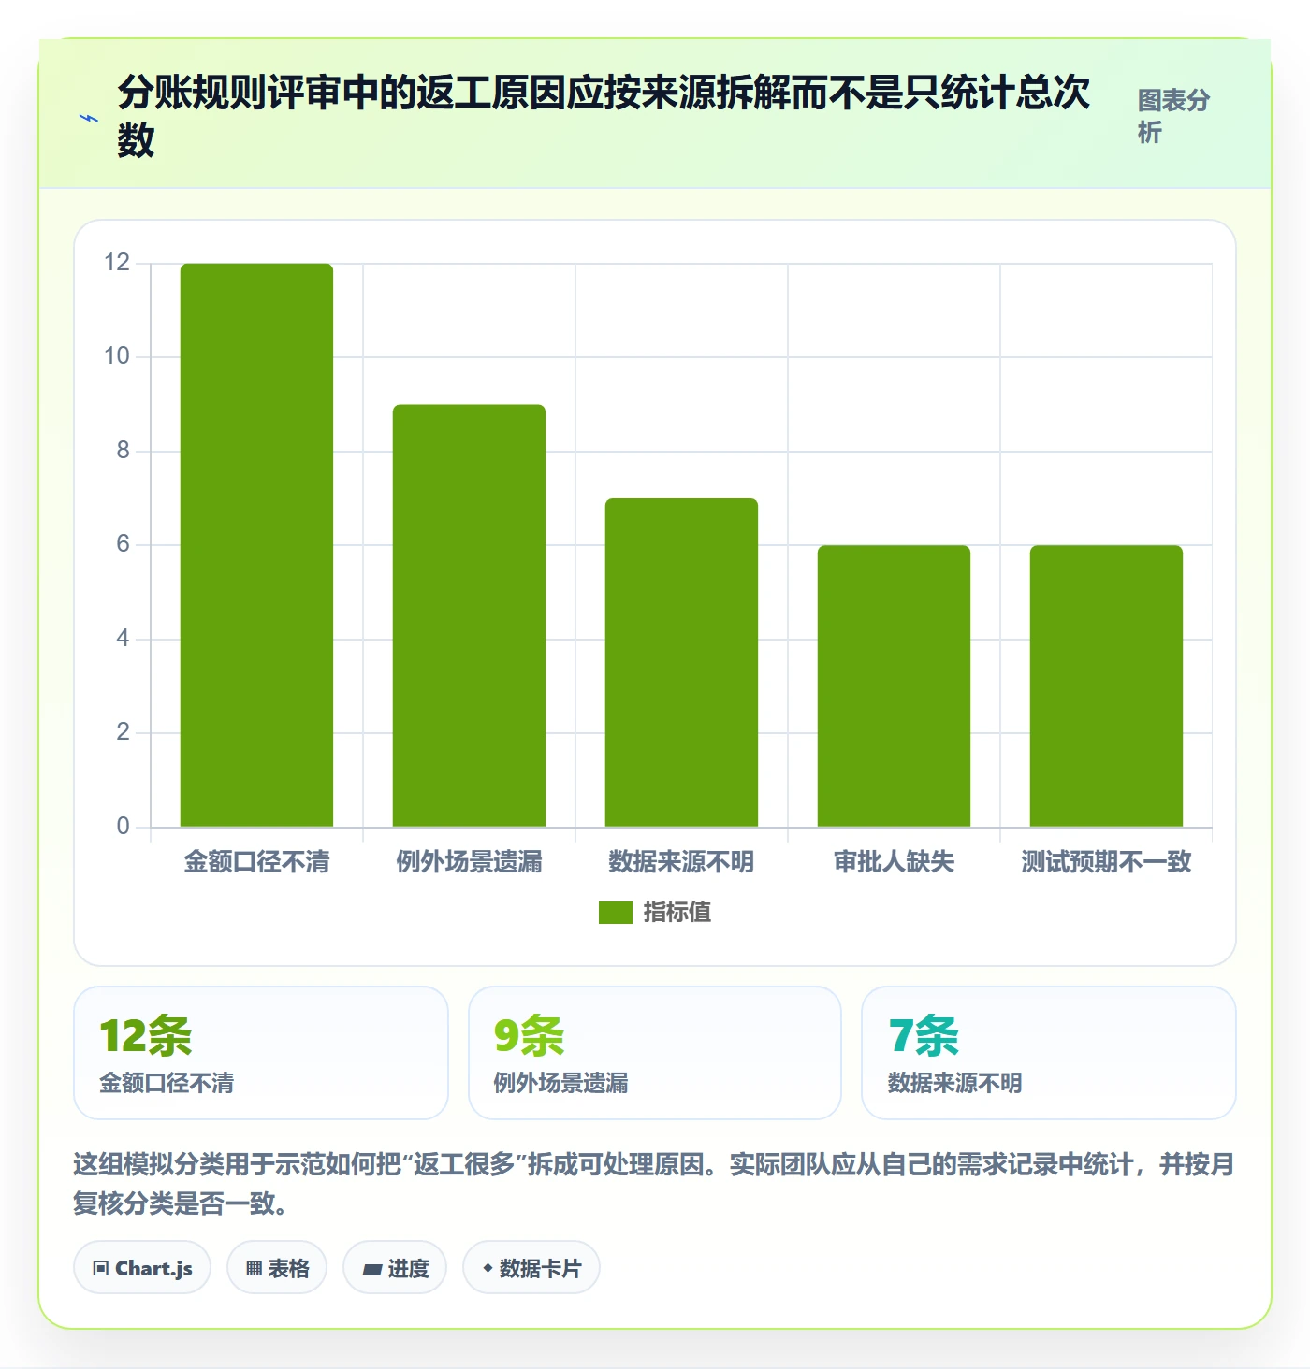Open the 12条 data card
The width and height of the screenshot is (1310, 1369).
(261, 1053)
